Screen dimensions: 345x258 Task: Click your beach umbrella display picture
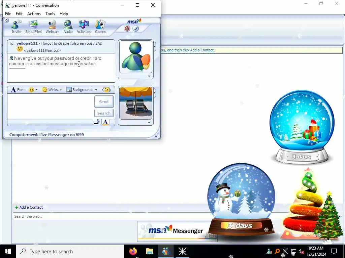point(136,103)
